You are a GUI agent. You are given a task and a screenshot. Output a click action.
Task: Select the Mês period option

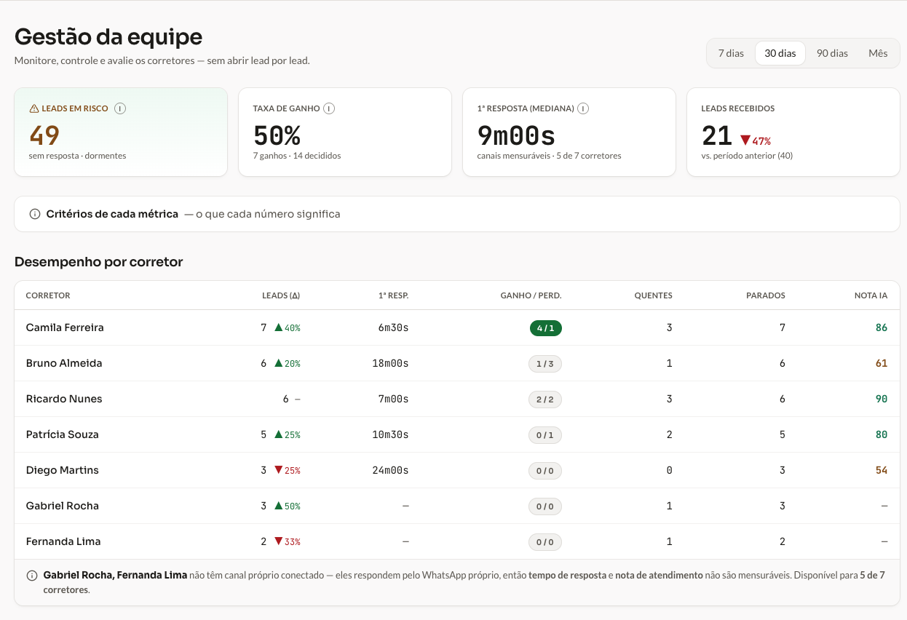pos(878,53)
